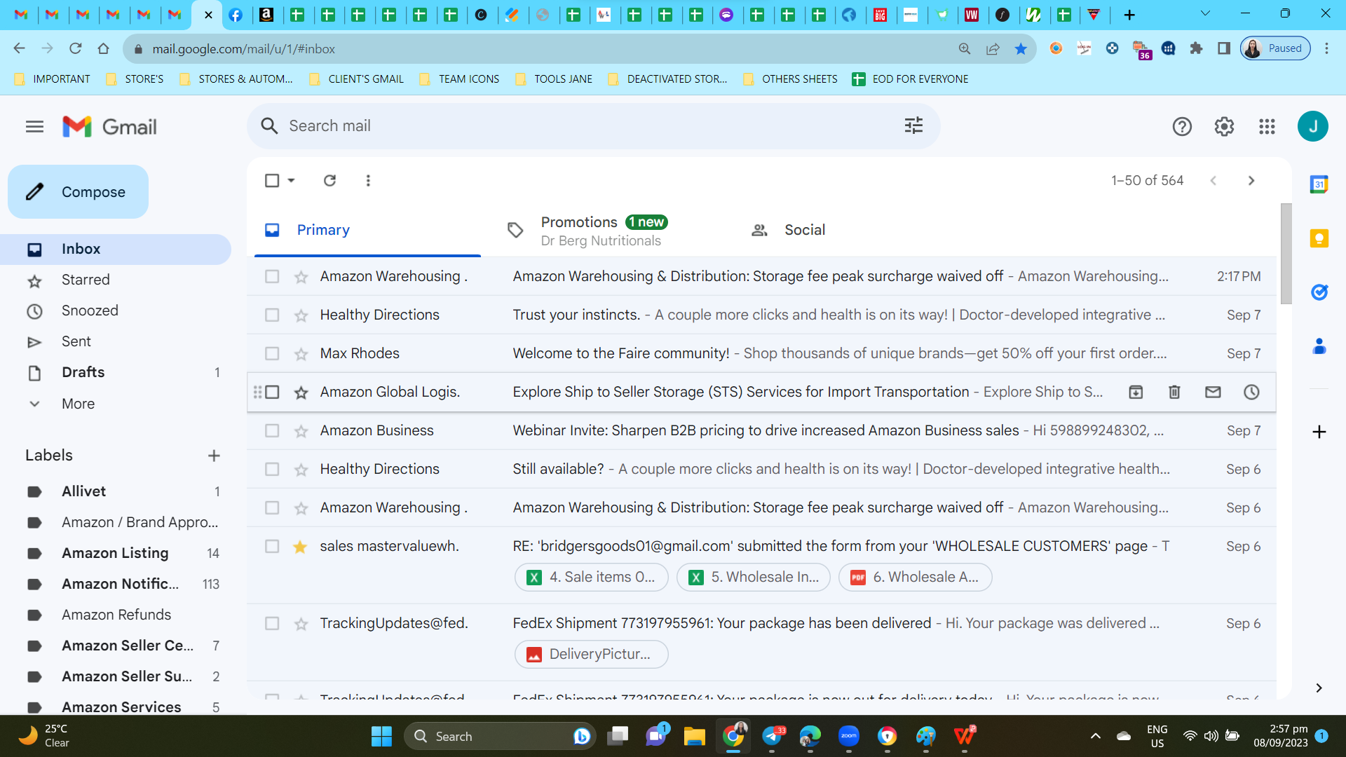The image size is (1346, 757).
Task: Open Zoom from the taskbar
Action: pos(848,736)
